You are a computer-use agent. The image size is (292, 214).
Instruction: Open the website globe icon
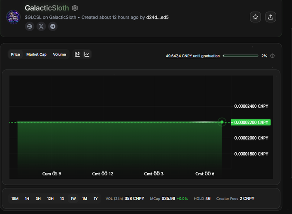[x=30, y=27]
